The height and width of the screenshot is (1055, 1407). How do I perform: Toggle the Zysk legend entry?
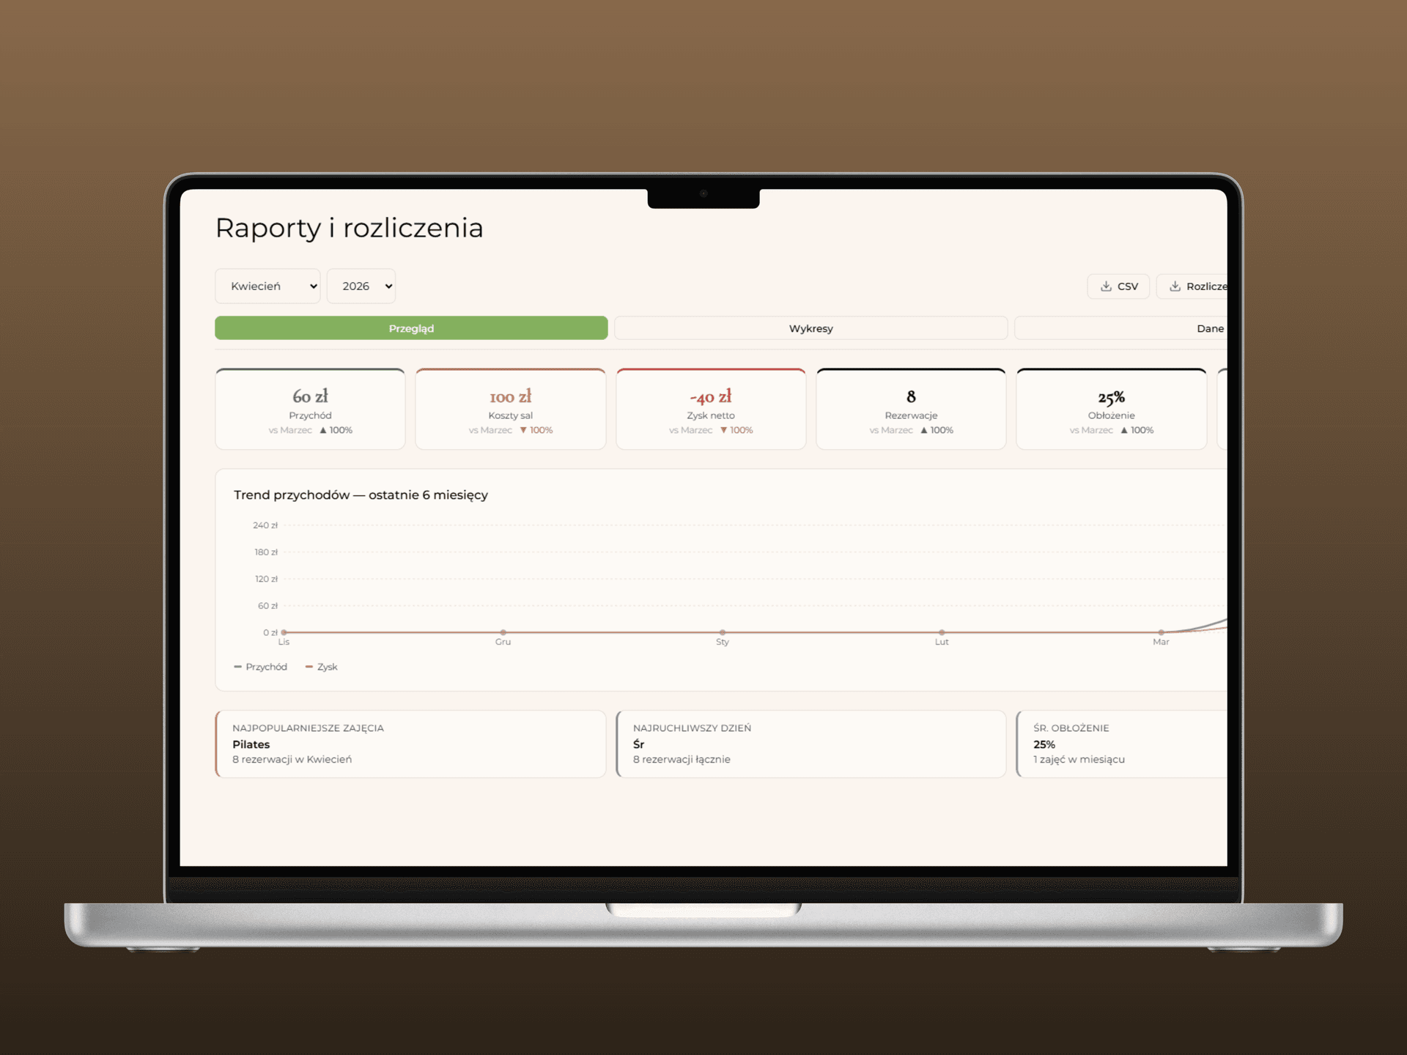click(x=322, y=667)
